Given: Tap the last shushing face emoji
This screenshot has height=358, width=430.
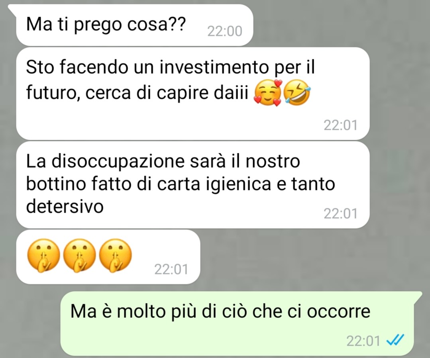Looking at the screenshot, I should [115, 256].
